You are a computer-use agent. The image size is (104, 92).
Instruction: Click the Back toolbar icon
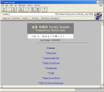pyautogui.click(x=4, y=9)
